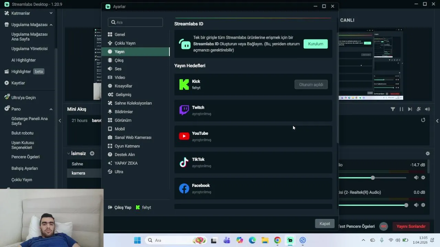Show hidden tray icons chevron

(x=363, y=240)
